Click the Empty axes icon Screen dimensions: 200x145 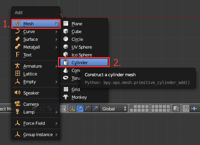(18, 81)
